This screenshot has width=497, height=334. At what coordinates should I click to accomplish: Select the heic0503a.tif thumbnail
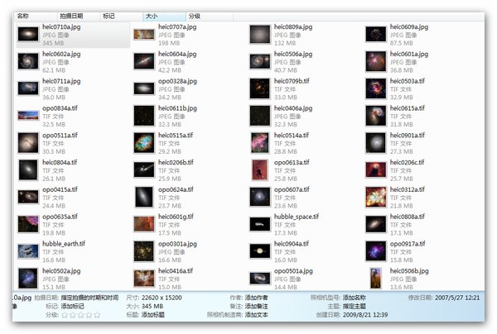375,88
